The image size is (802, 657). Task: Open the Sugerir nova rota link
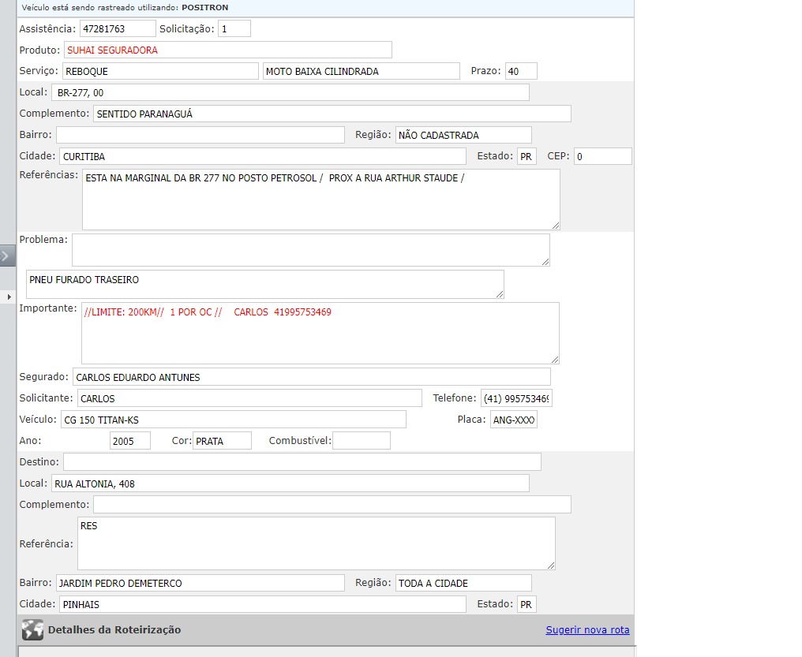click(587, 629)
